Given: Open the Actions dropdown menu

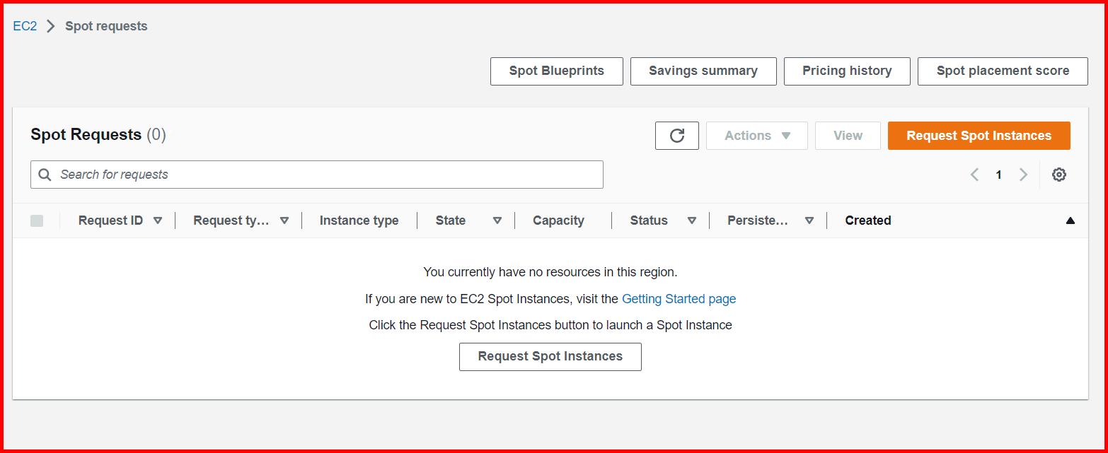Looking at the screenshot, I should [756, 136].
